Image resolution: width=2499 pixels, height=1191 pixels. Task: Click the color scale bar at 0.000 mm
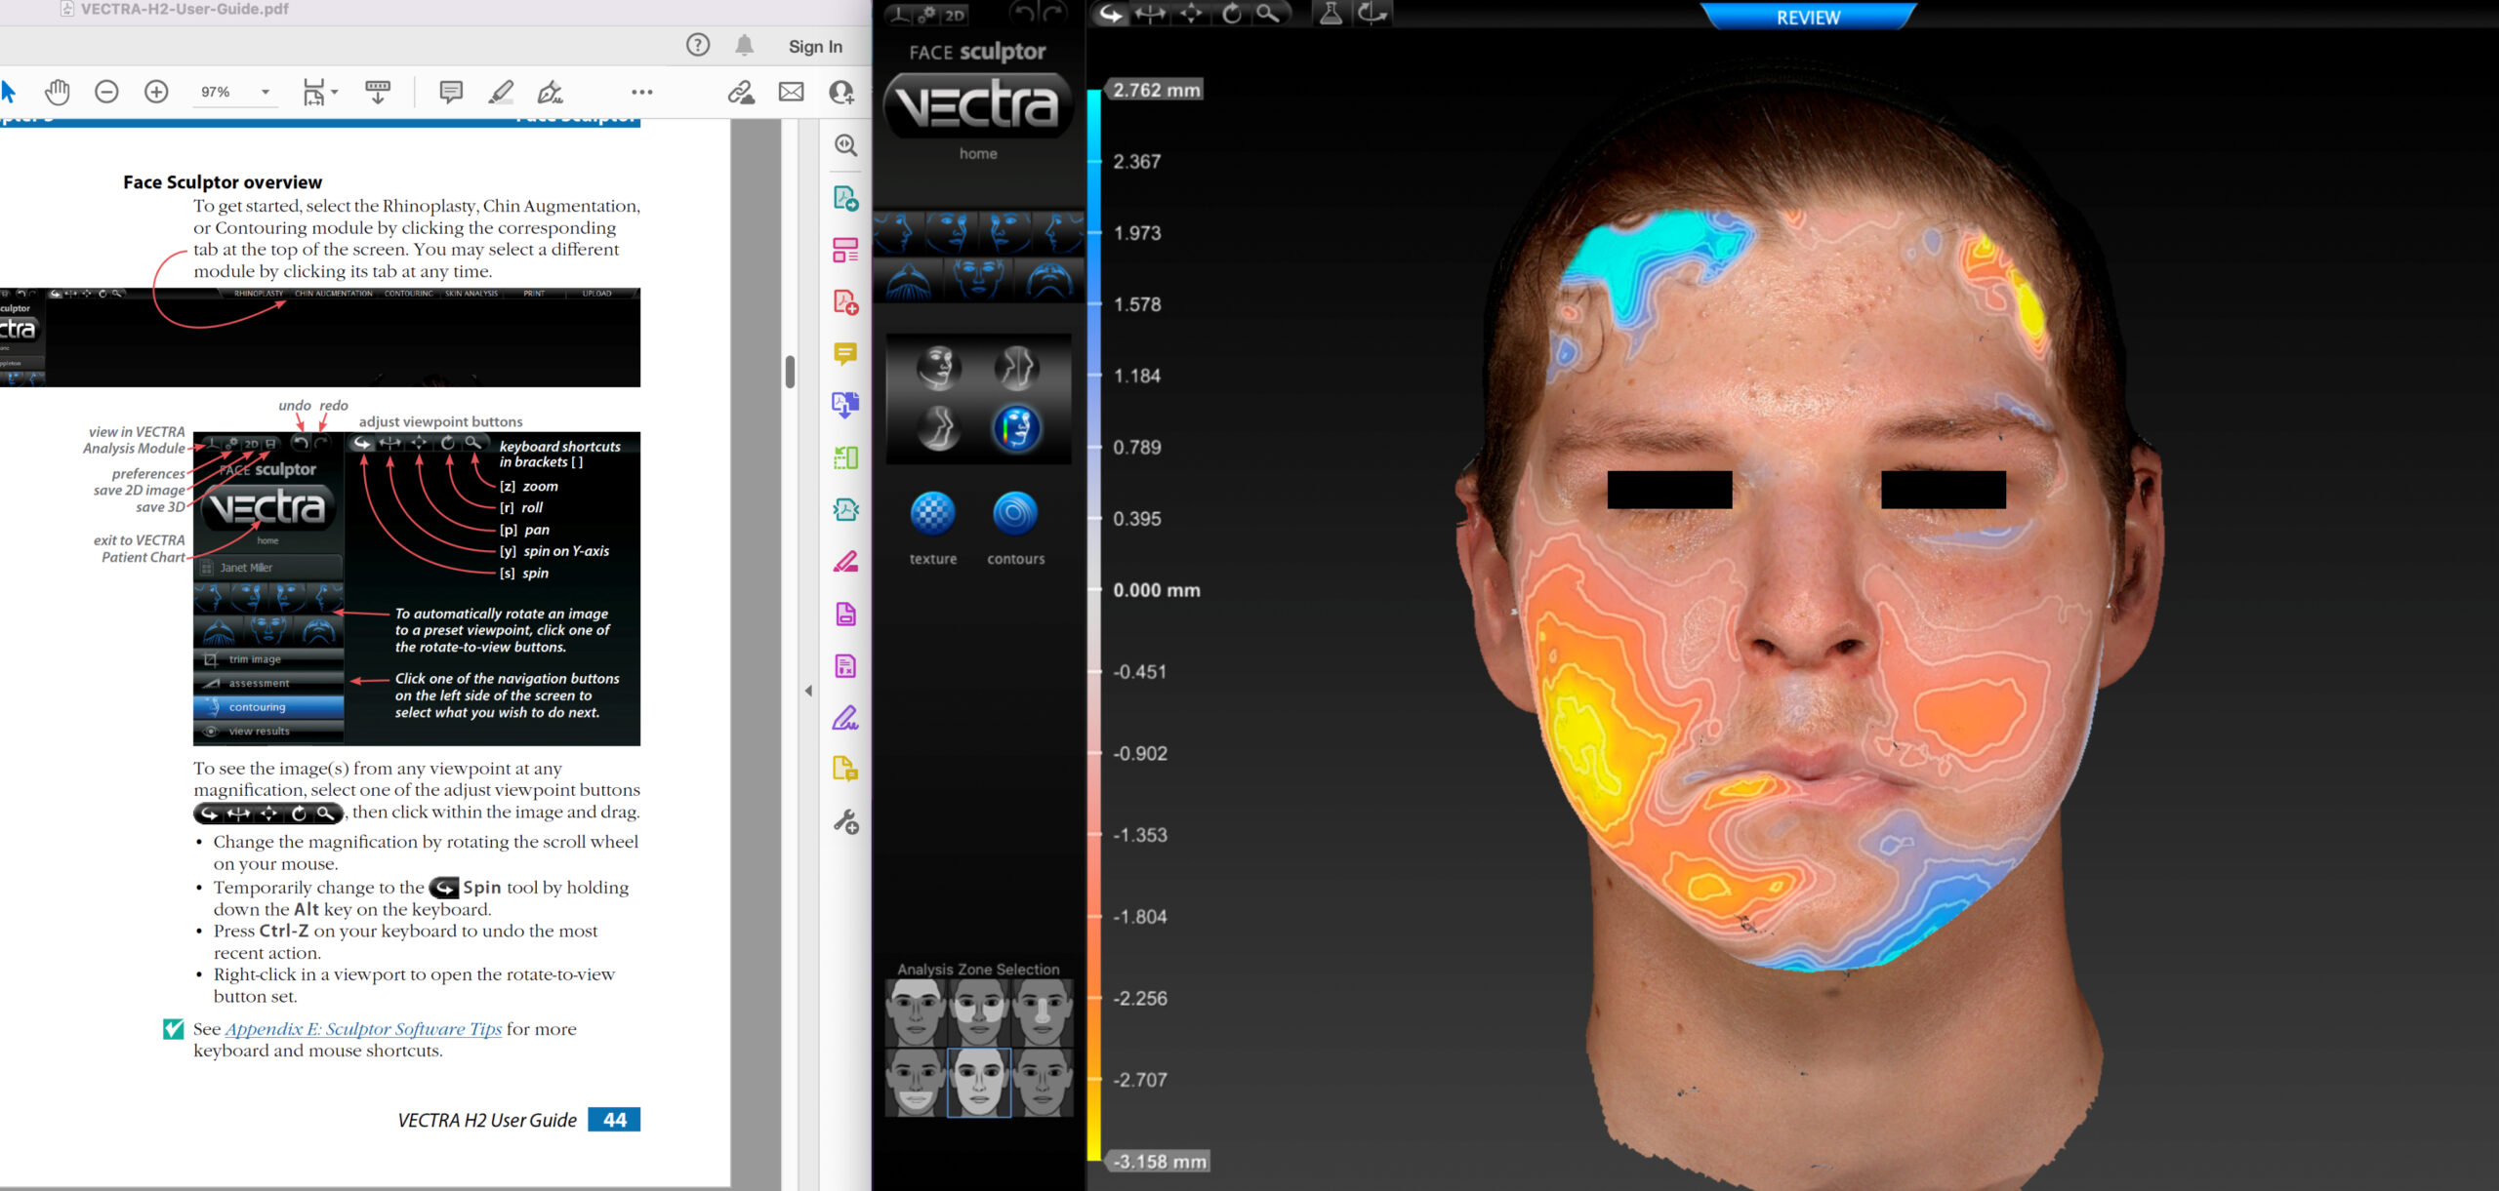click(1094, 590)
